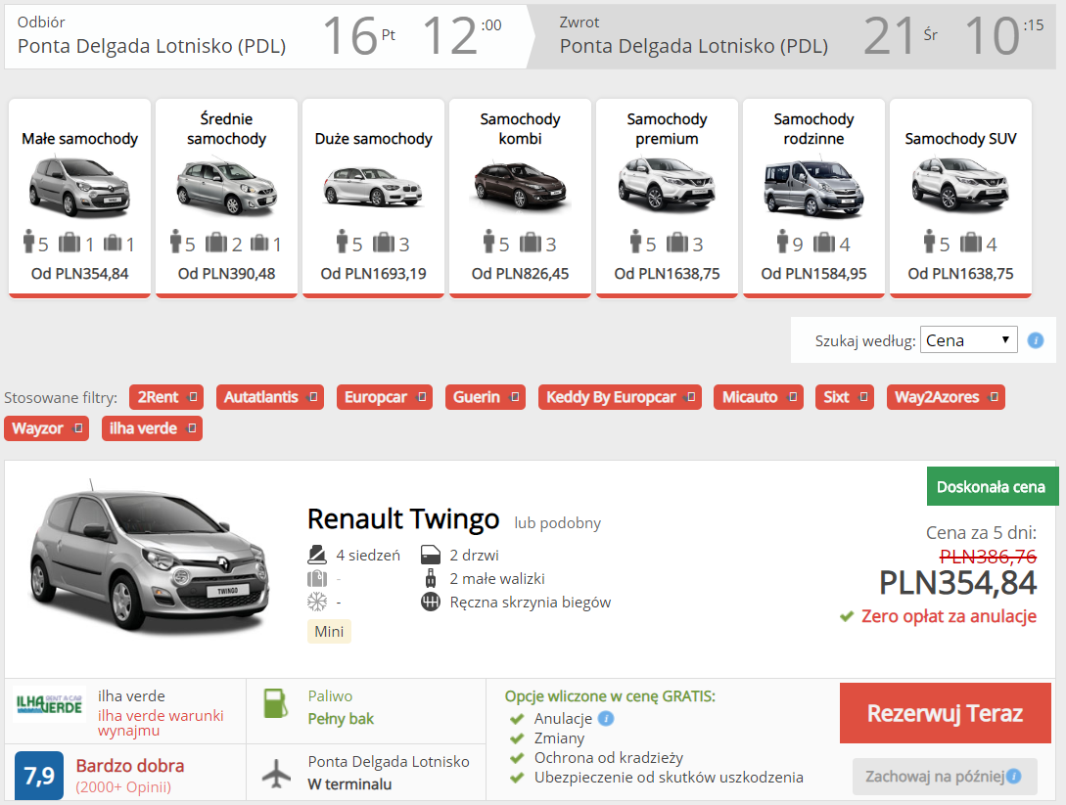This screenshot has height=805, width=1066.
Task: Click the Renault Twingo title
Action: [403, 519]
